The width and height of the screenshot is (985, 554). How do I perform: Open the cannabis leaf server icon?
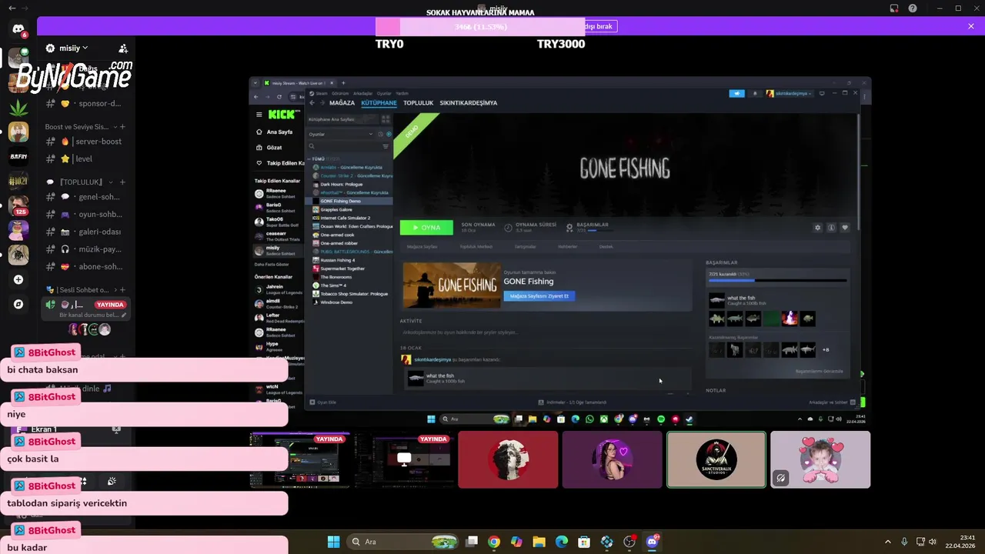[x=18, y=107]
